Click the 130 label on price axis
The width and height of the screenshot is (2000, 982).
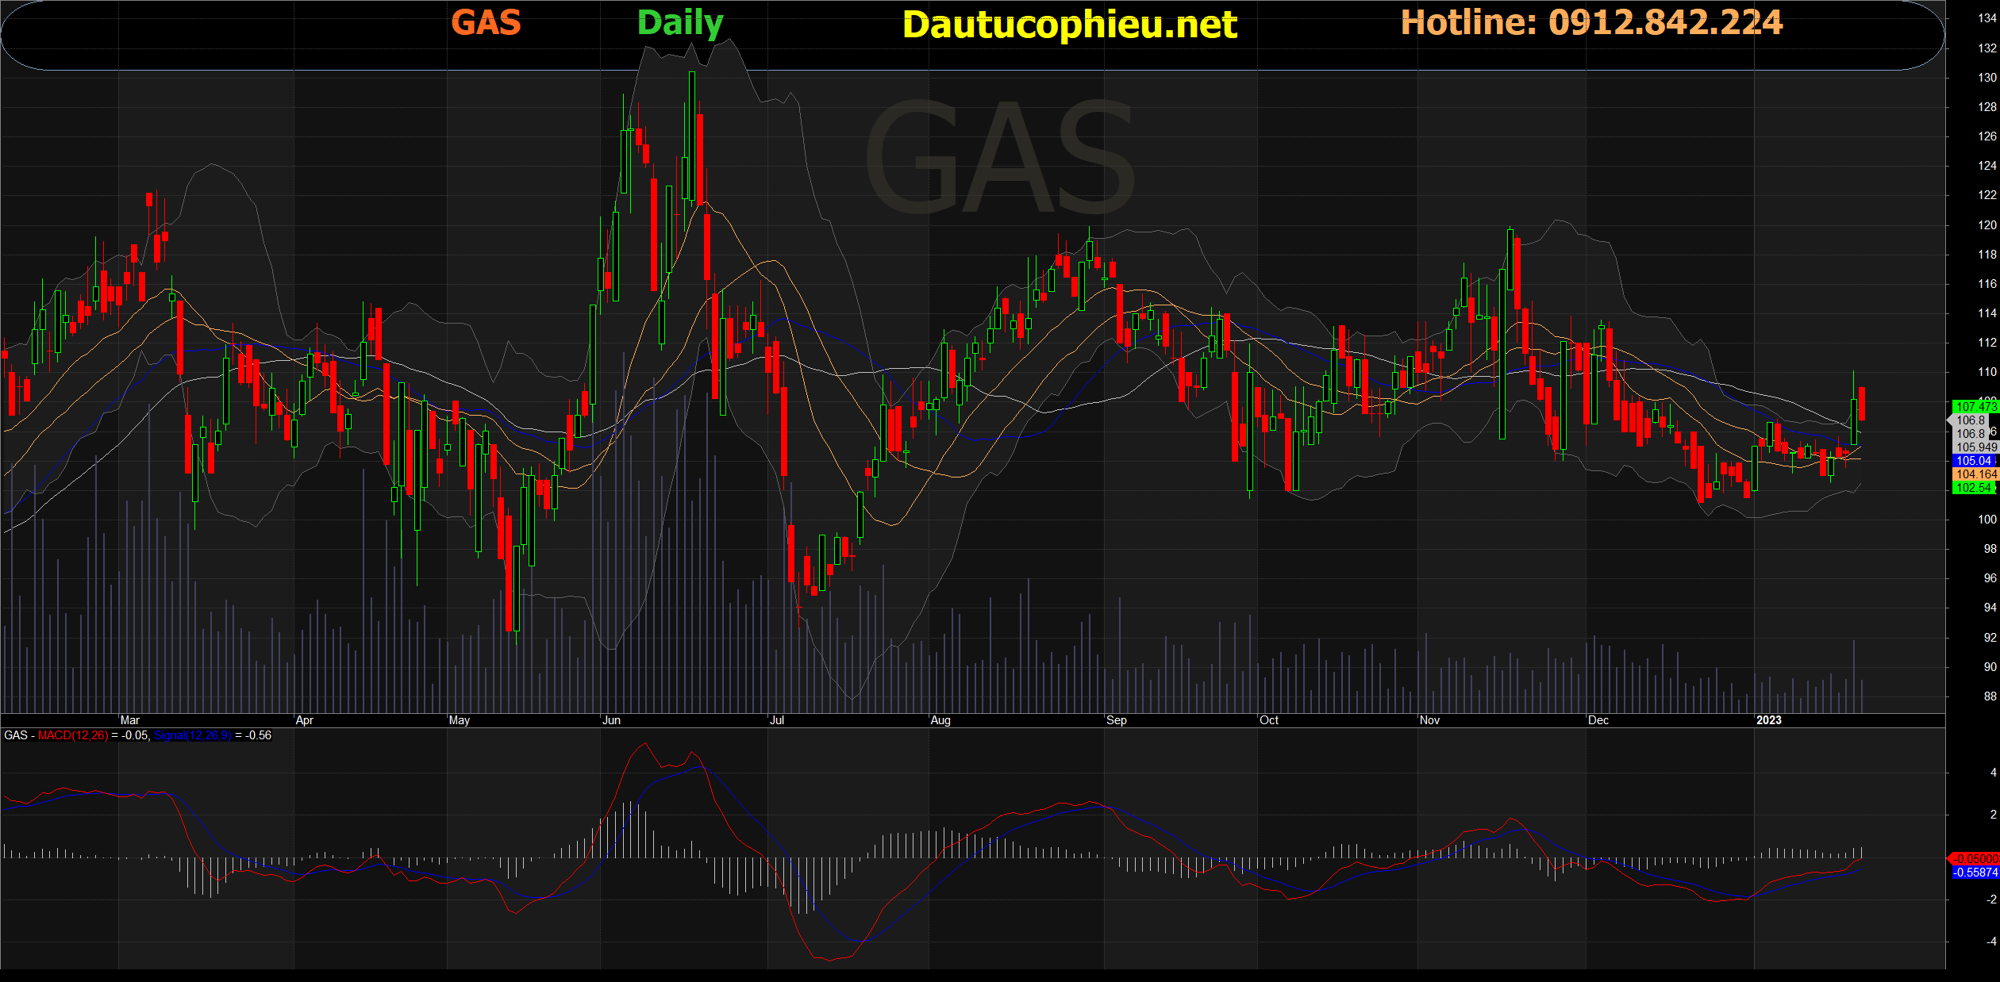tap(1987, 78)
